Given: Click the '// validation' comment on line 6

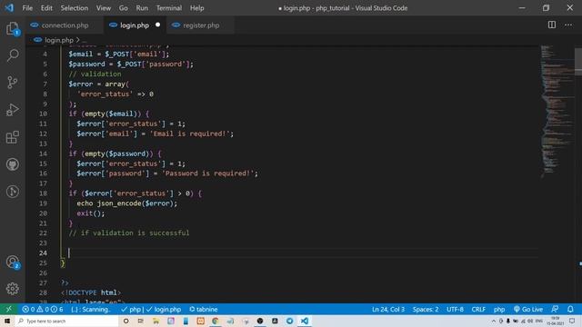Looking at the screenshot, I should 95,74.
